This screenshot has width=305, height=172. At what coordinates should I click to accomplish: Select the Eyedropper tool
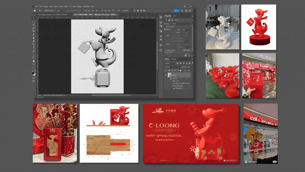tap(33, 31)
